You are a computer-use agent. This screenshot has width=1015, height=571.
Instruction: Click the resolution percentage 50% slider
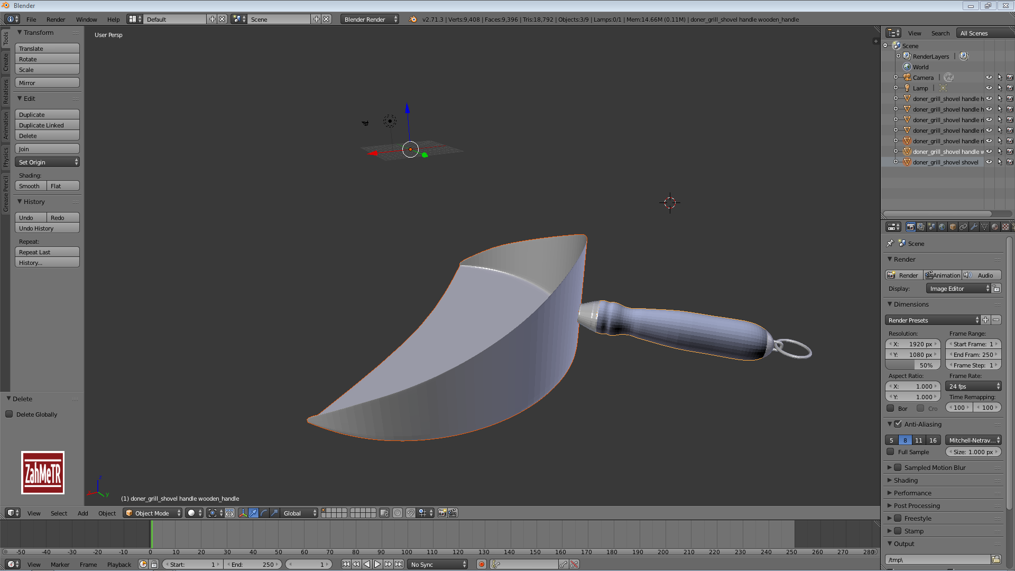(x=912, y=365)
